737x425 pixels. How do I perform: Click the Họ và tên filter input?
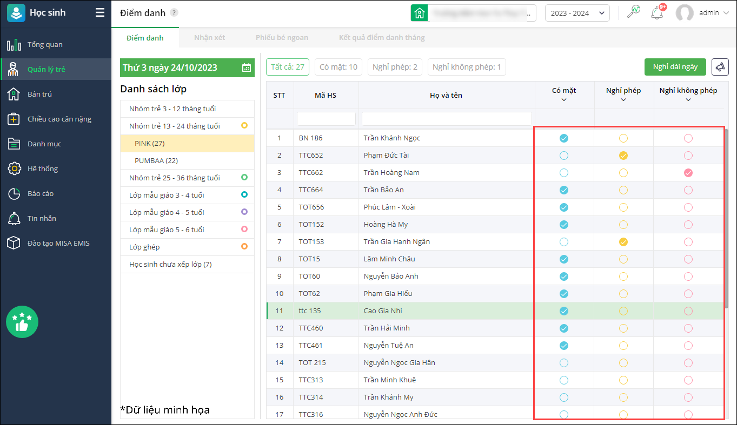tap(447, 118)
